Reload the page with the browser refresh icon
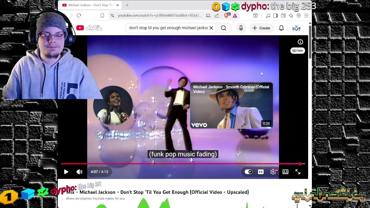 tap(79, 16)
